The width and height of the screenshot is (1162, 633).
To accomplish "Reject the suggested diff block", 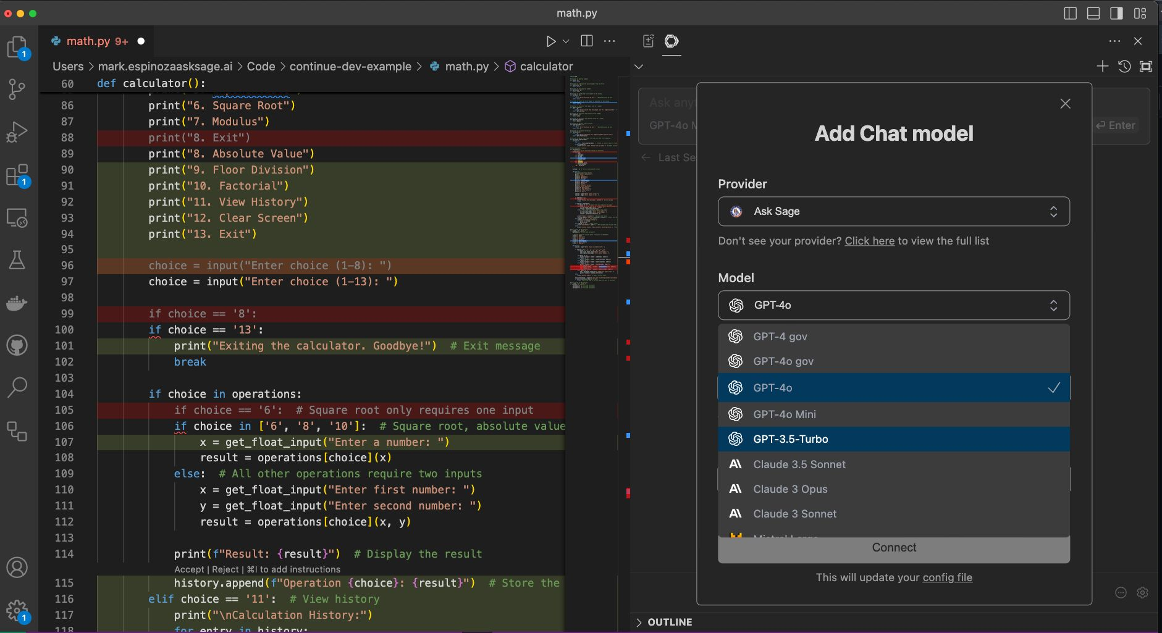I will [x=225, y=569].
